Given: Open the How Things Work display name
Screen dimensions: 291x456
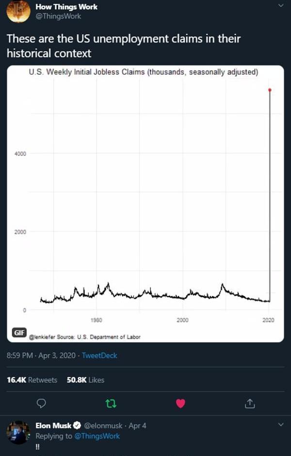Looking at the screenshot, I should 66,7.
